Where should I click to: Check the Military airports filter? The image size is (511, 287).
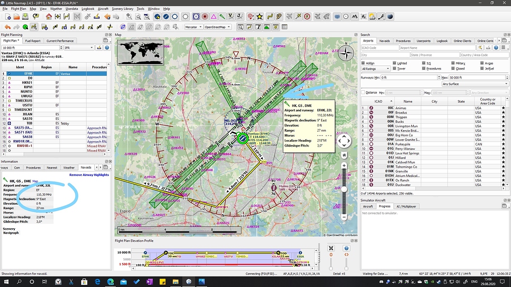pyautogui.click(x=453, y=64)
